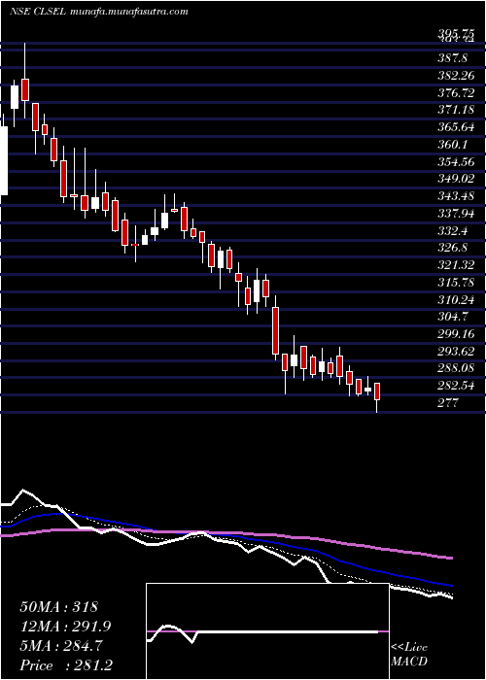Select the 349.02 price axis label
This screenshot has width=486, height=680.
(x=456, y=179)
